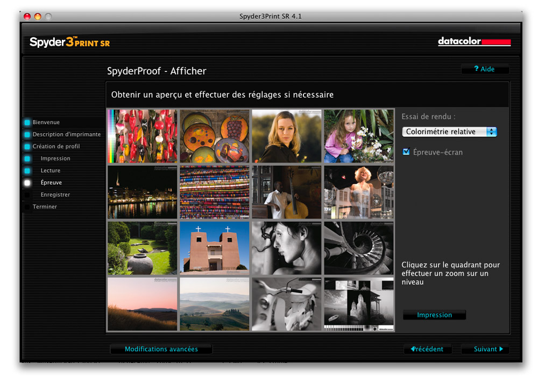The image size is (538, 385).
Task: Click the question mark help icon
Action: [x=476, y=69]
